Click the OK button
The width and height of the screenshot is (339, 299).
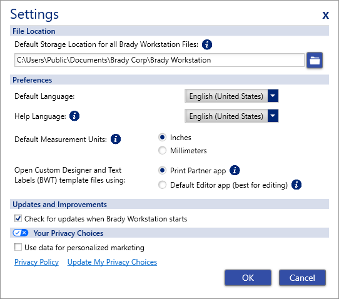pos(248,278)
